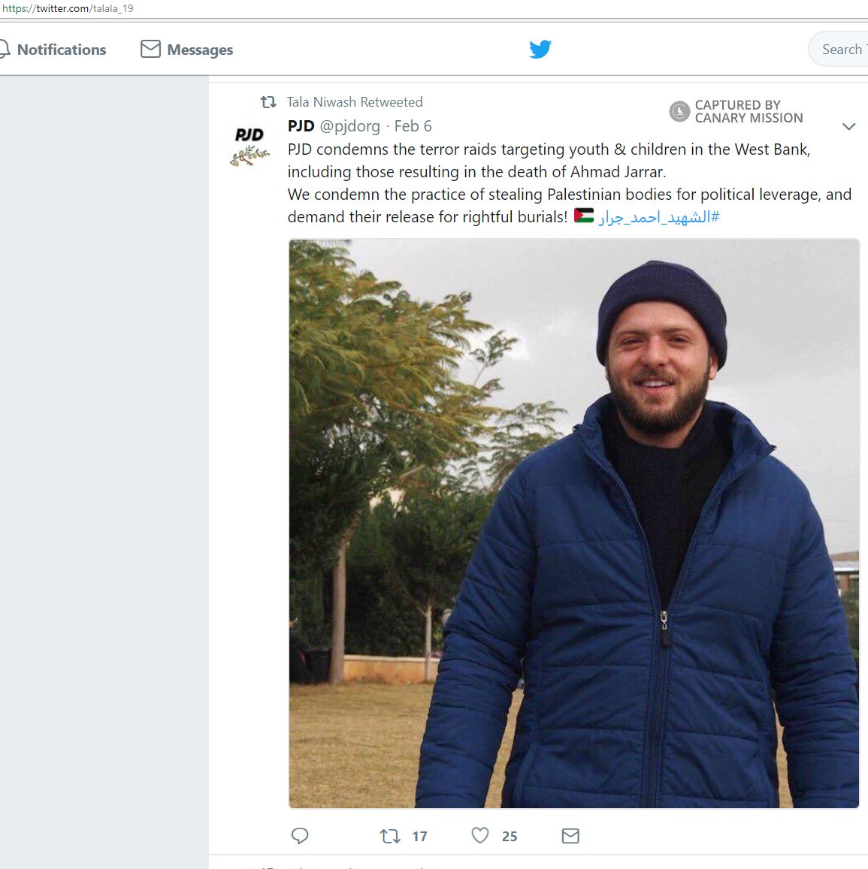868x869 pixels.
Task: Expand the tweet options chevron
Action: [x=848, y=126]
